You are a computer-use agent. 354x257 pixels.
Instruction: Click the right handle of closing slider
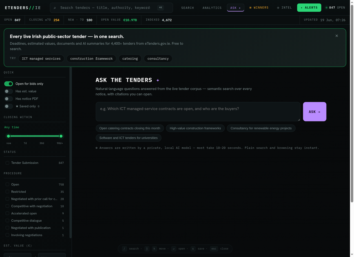(x=61, y=136)
